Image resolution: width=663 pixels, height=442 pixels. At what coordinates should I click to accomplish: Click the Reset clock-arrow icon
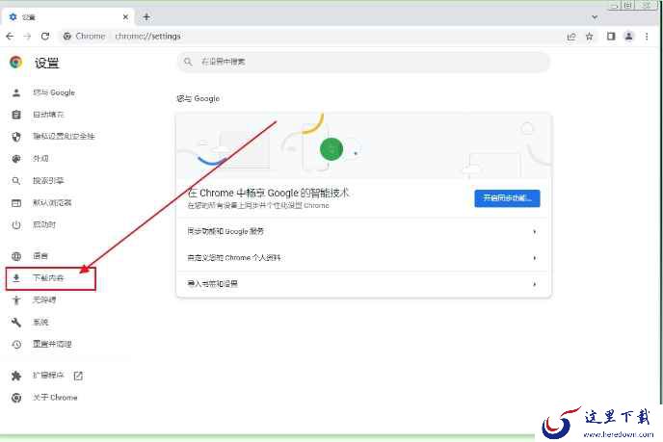pos(16,345)
